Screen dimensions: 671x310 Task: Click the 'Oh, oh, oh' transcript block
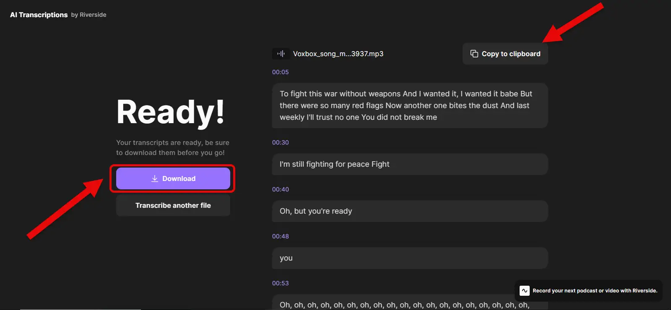(410, 302)
